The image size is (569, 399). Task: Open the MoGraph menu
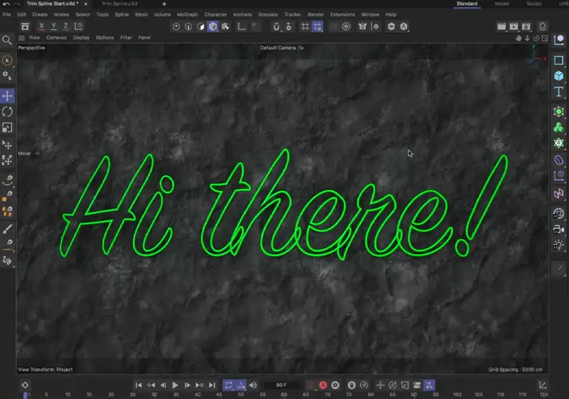click(x=187, y=14)
